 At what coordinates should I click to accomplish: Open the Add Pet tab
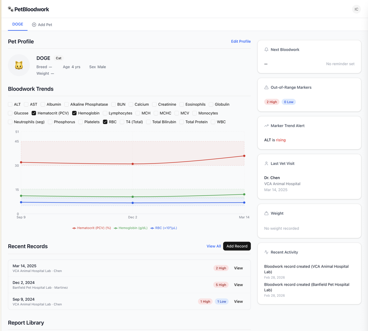42,25
